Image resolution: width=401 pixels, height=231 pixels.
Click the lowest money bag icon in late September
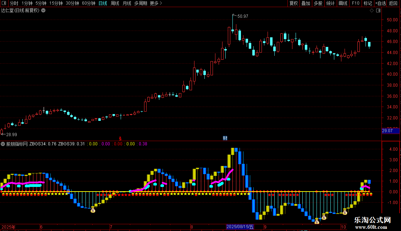point(317,221)
